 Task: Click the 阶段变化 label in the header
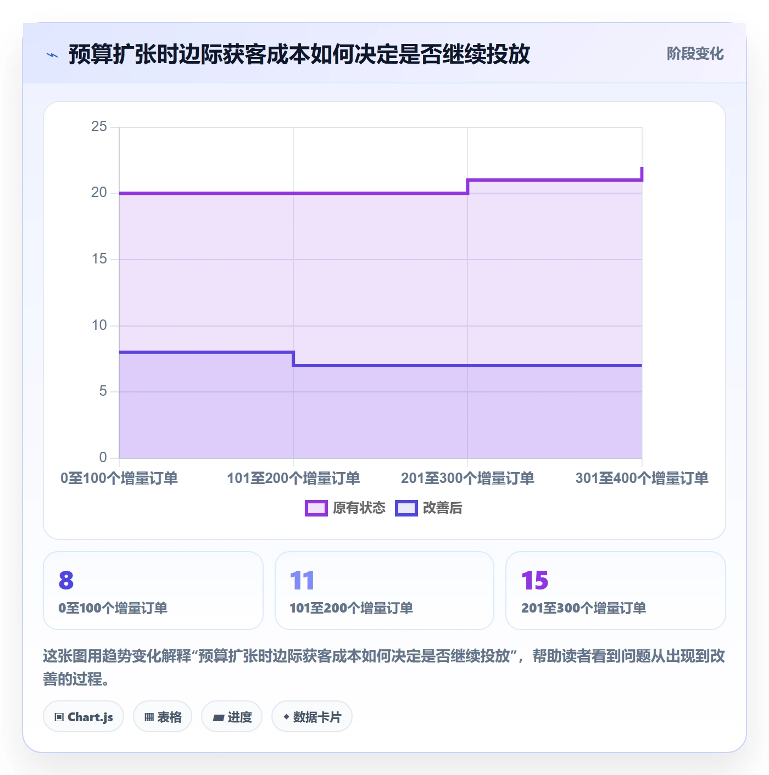coord(695,54)
